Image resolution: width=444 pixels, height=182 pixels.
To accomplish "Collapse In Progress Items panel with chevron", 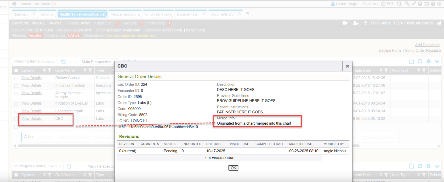I will [x=437, y=166].
